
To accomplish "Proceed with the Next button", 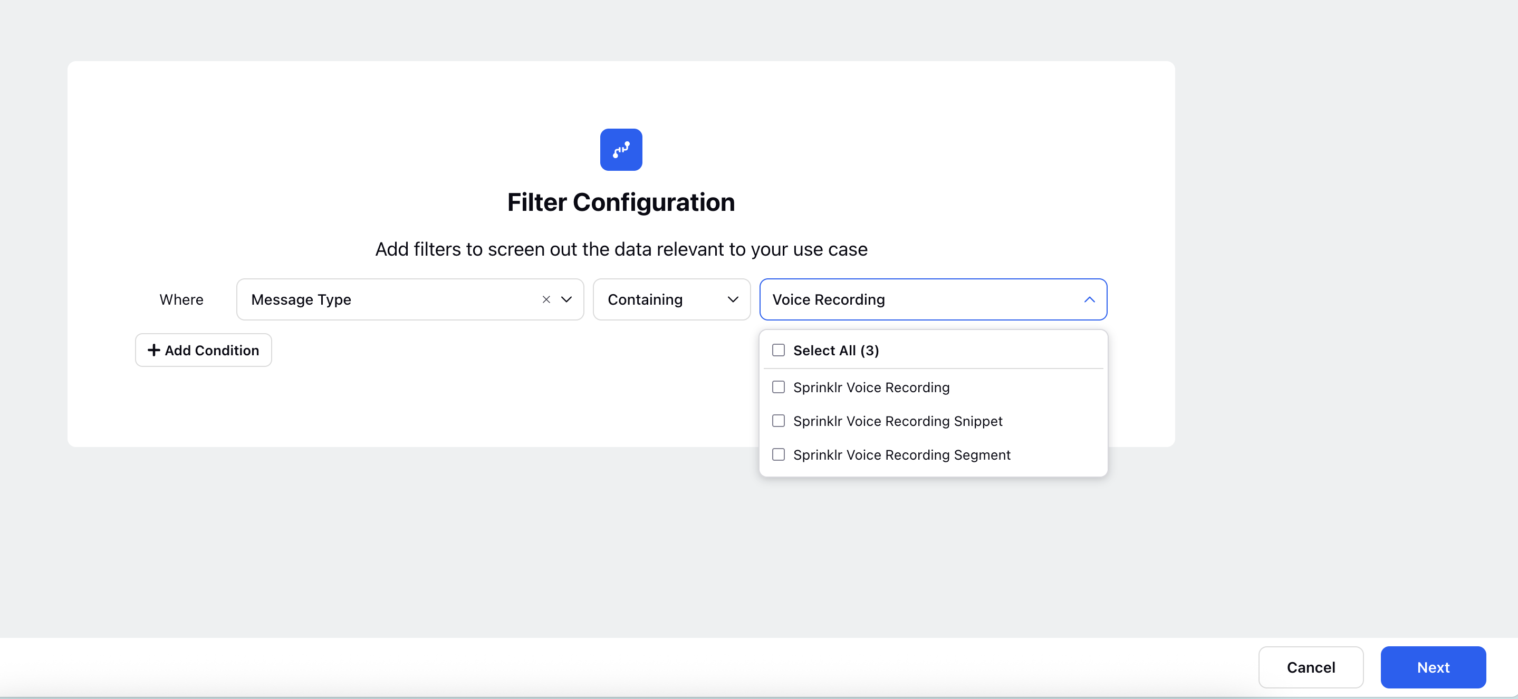I will (x=1433, y=667).
